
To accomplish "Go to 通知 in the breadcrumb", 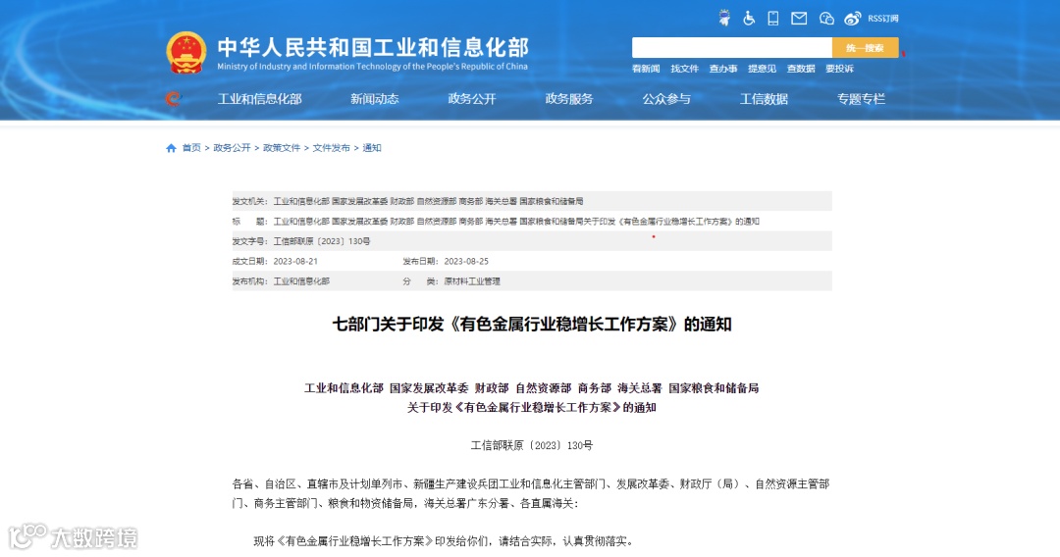I will [x=372, y=148].
